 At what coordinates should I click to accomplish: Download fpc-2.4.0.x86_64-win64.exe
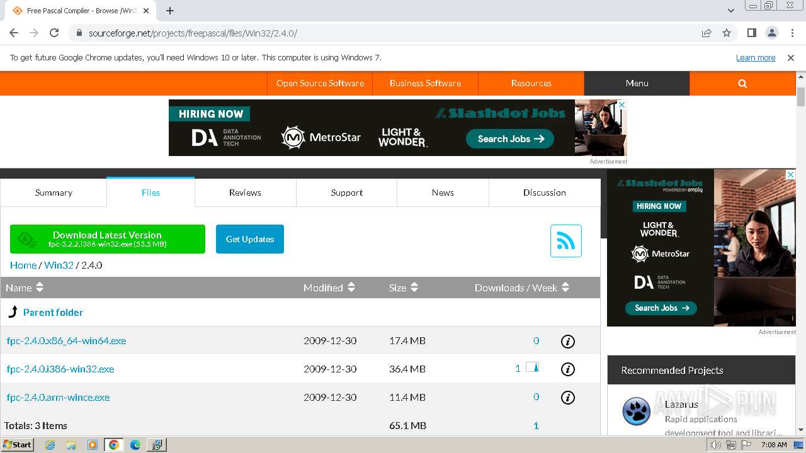click(x=66, y=340)
